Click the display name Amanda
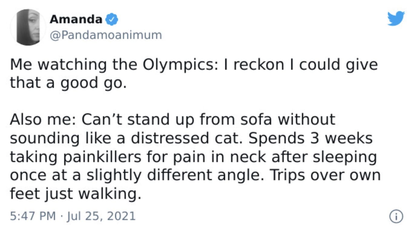This screenshot has height=230, width=417. (x=76, y=20)
